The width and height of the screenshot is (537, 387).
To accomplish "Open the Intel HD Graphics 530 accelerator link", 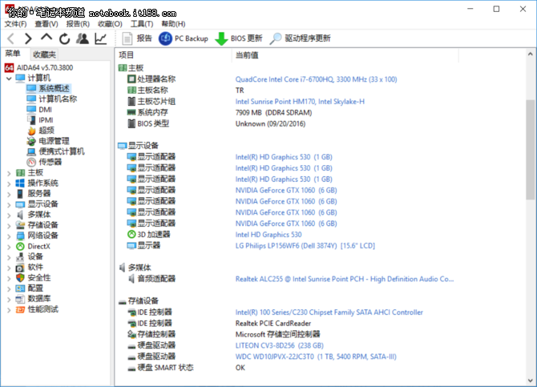I will pyautogui.click(x=268, y=235).
